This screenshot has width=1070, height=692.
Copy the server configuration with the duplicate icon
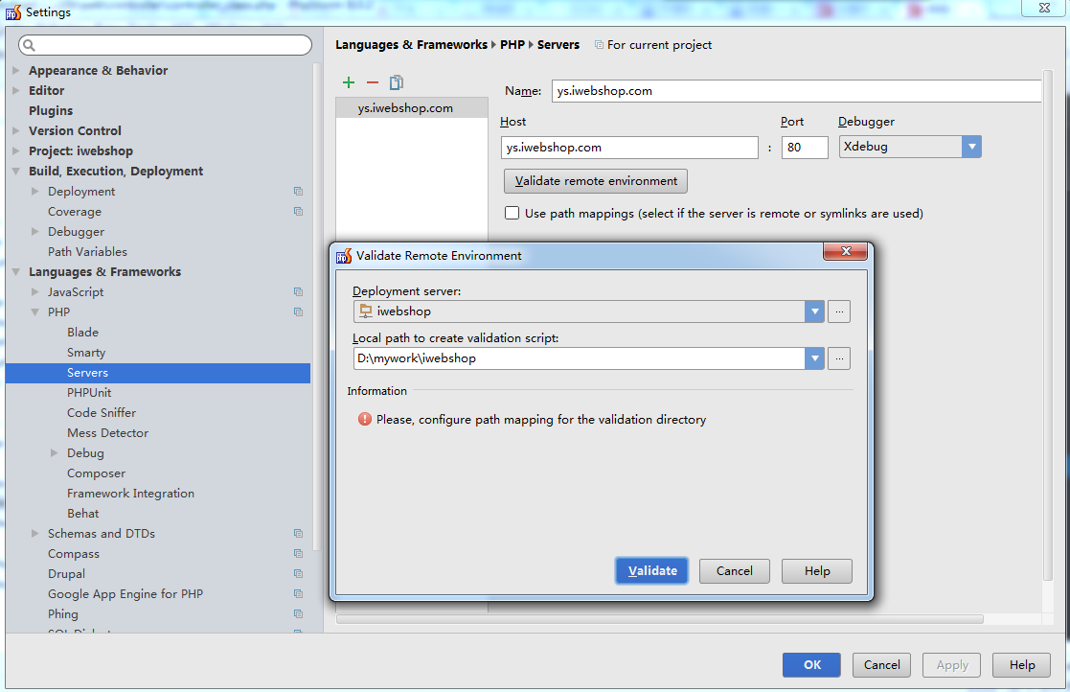(x=395, y=82)
